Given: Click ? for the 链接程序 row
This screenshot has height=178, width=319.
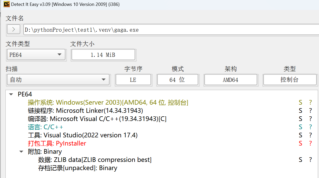Looking at the screenshot, I should click(x=310, y=111).
